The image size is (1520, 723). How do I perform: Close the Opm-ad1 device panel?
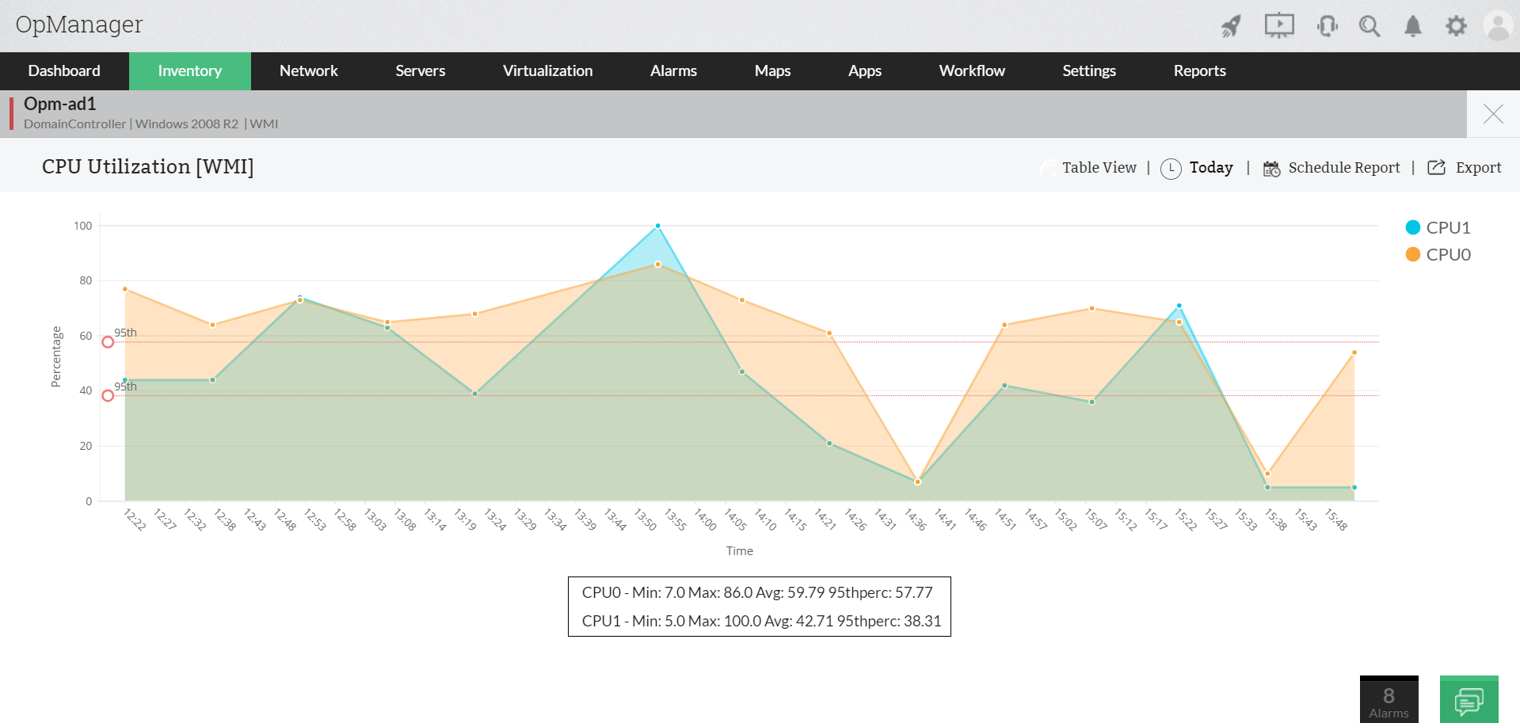1493,114
